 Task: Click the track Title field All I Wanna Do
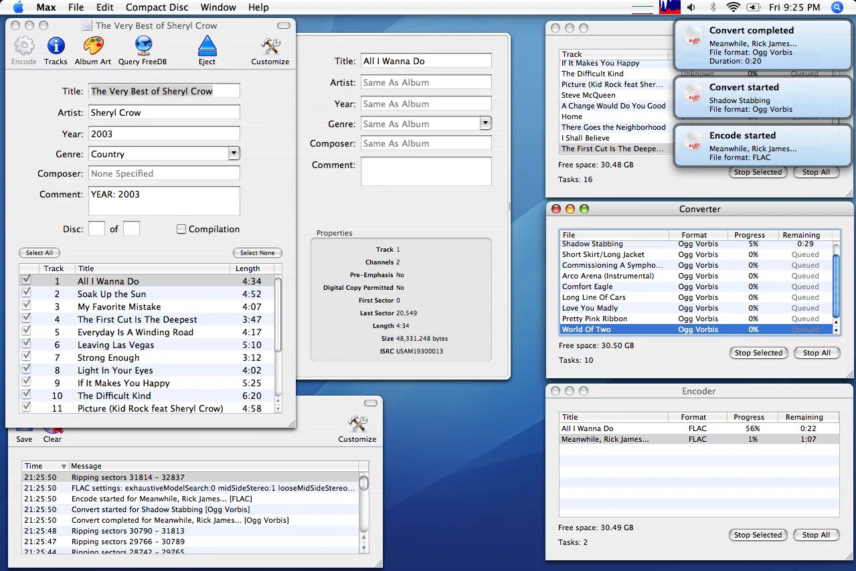pos(426,60)
